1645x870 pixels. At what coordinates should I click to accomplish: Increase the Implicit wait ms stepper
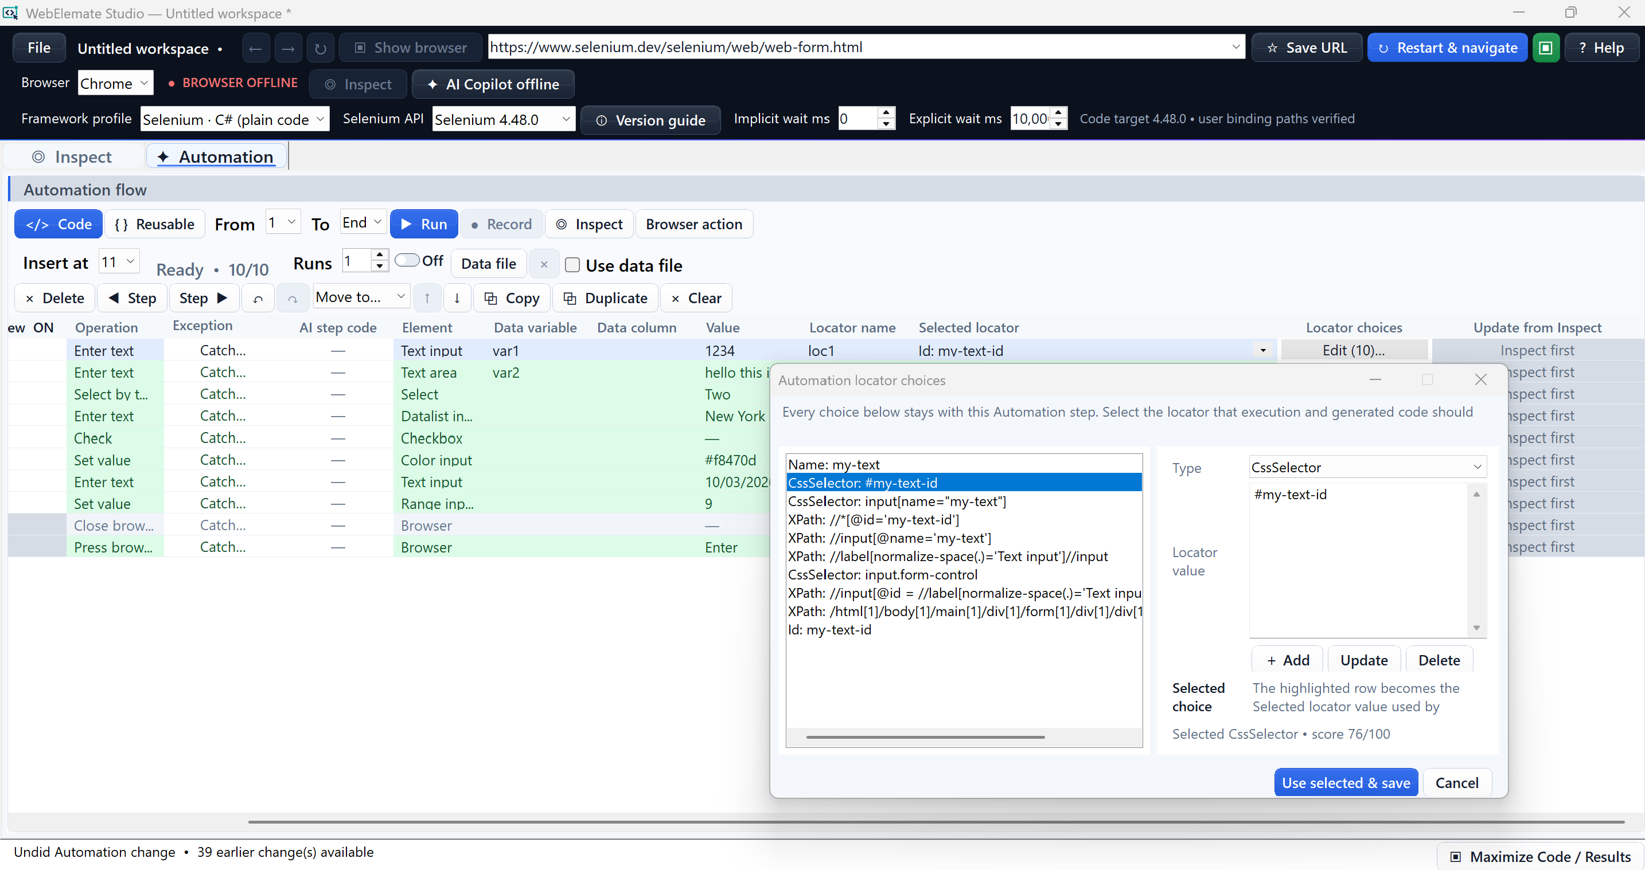click(886, 113)
